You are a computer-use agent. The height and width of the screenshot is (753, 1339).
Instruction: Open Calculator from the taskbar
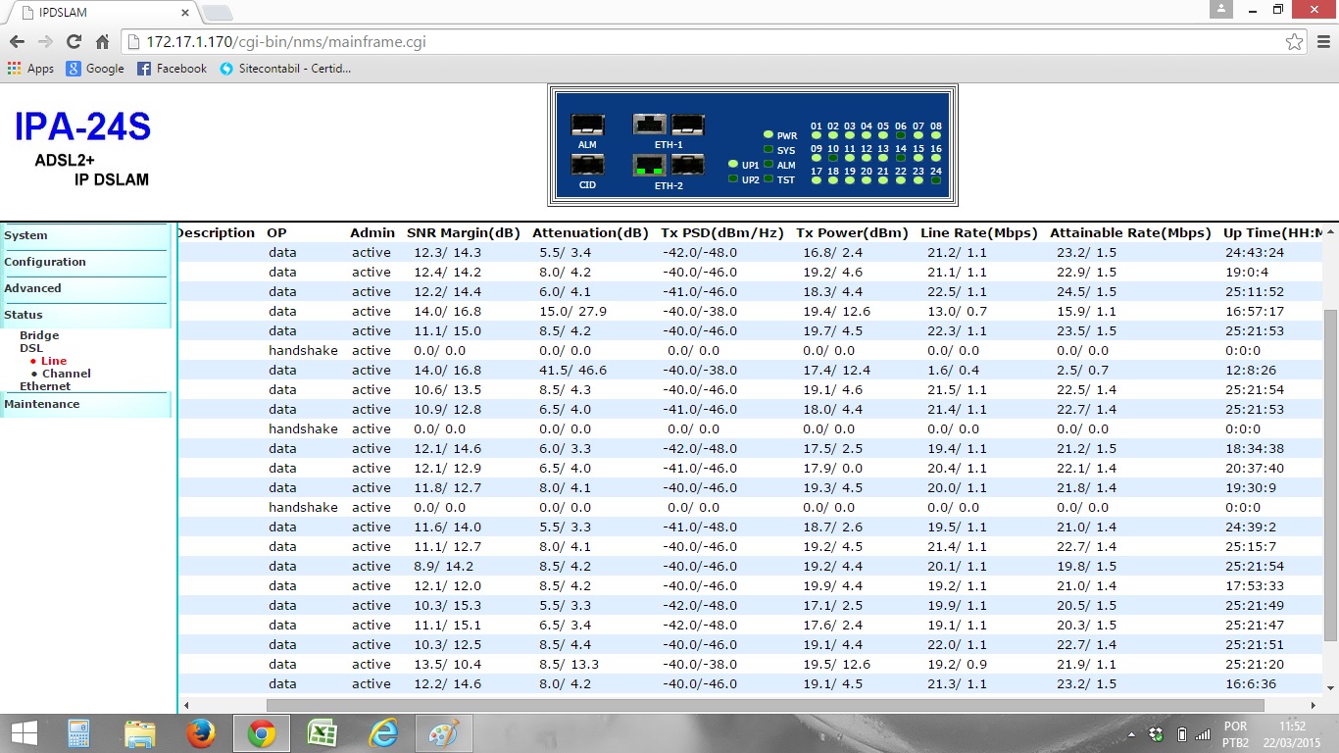pyautogui.click(x=78, y=733)
